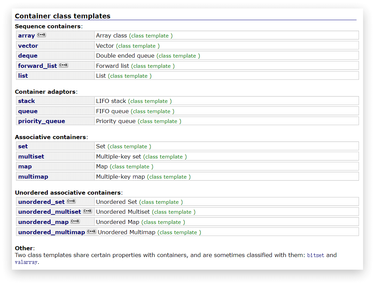This screenshot has width=375, height=285.
Task: Open the vector class reference link
Action: [28, 46]
